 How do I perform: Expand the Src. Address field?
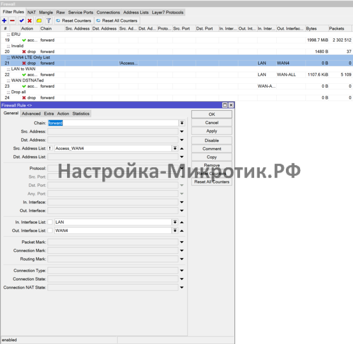182,131
